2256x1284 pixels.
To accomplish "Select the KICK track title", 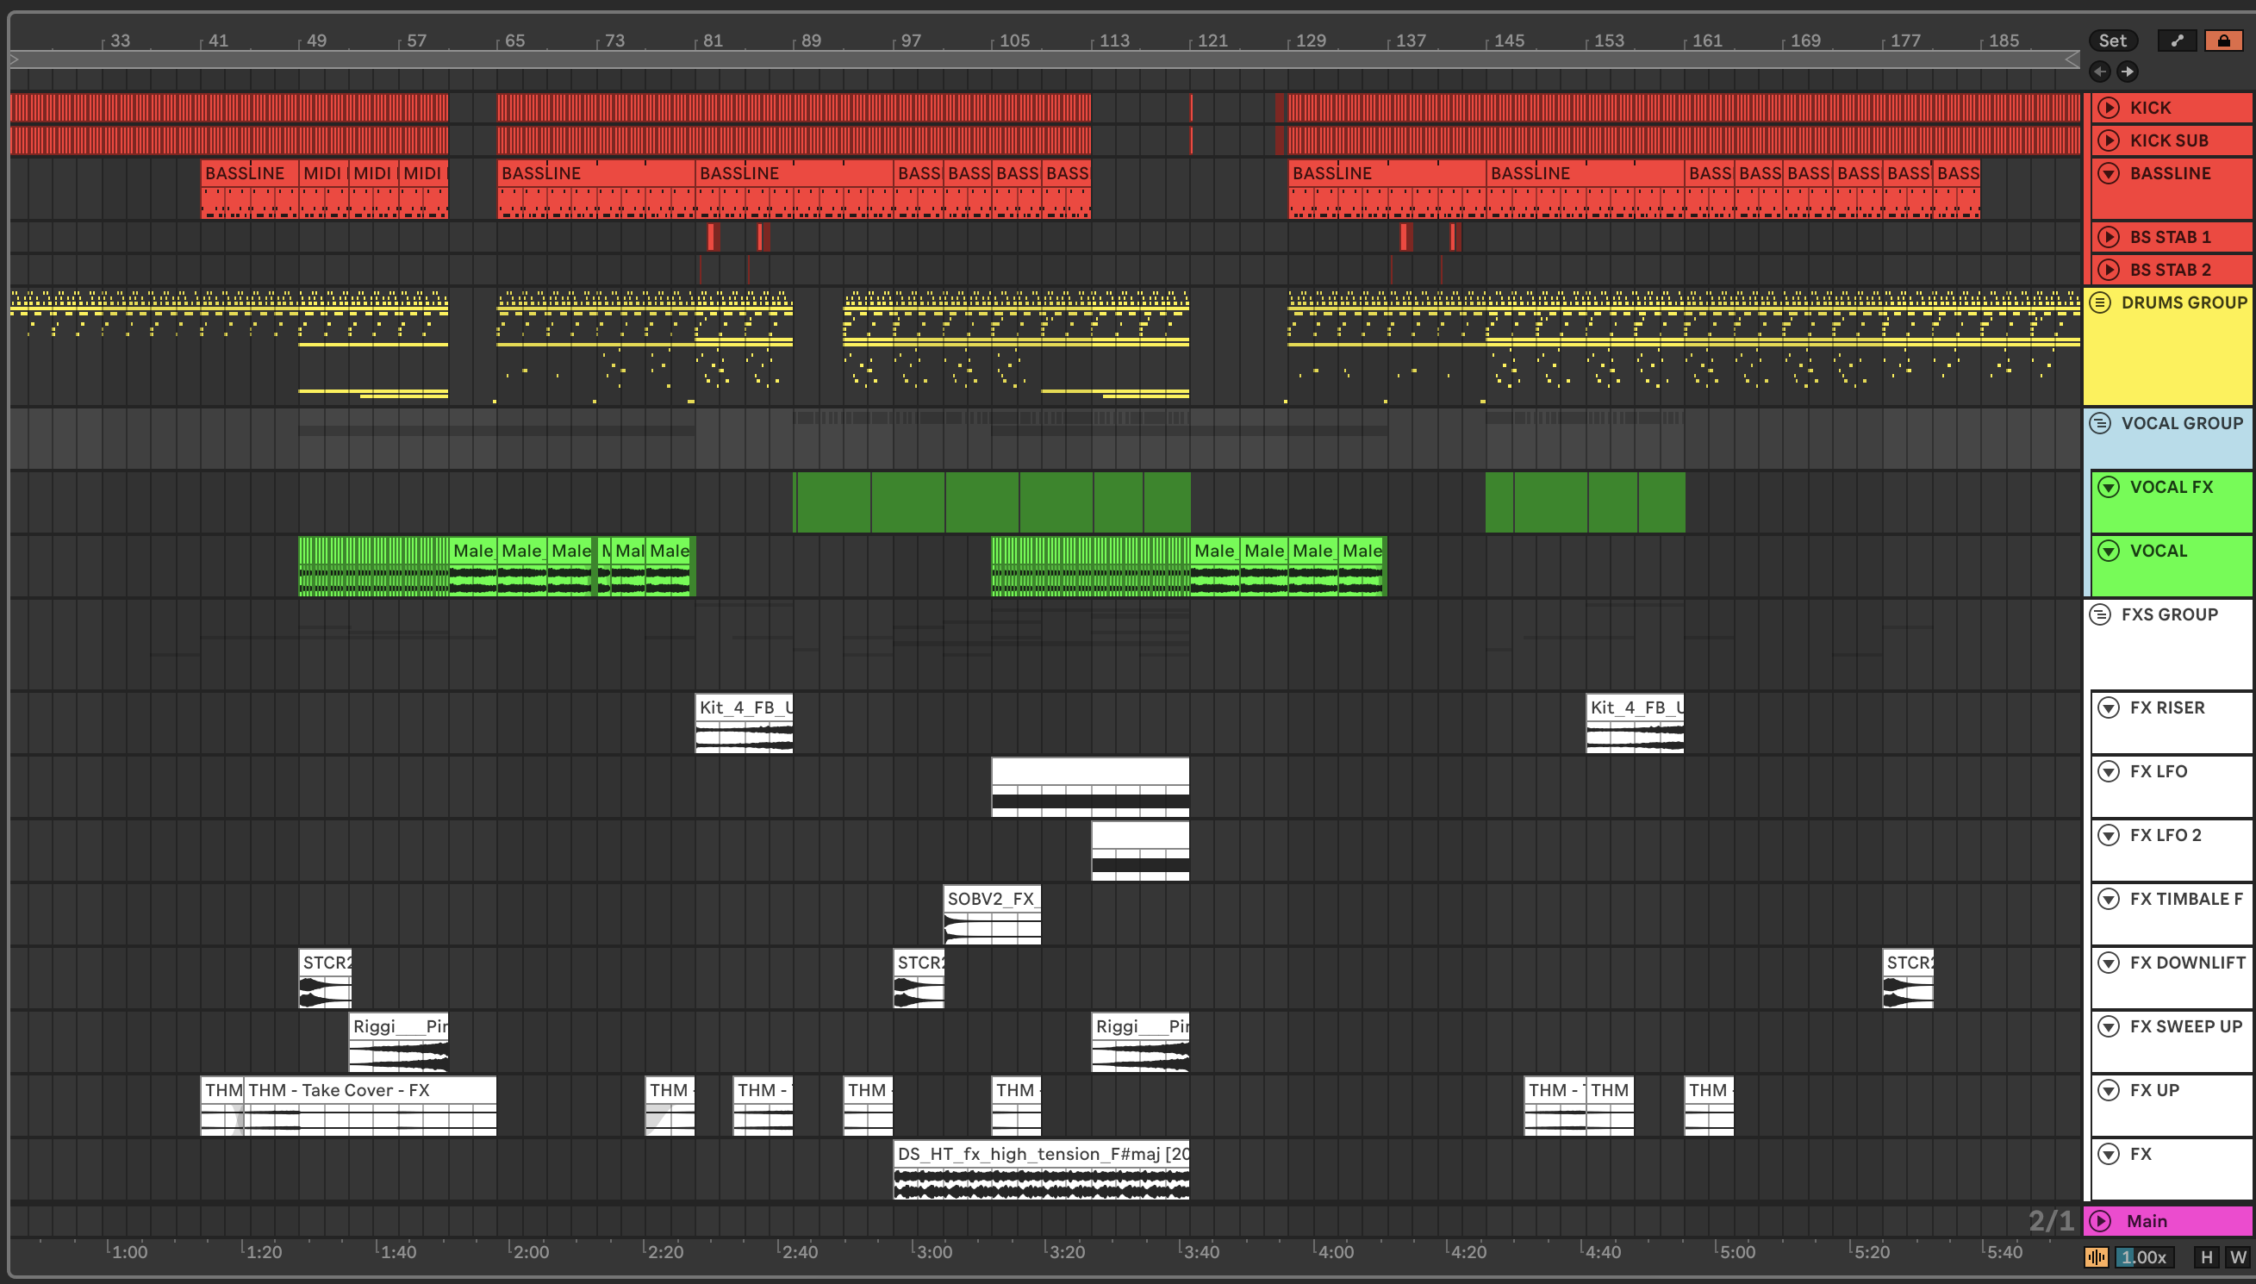I will point(2150,108).
